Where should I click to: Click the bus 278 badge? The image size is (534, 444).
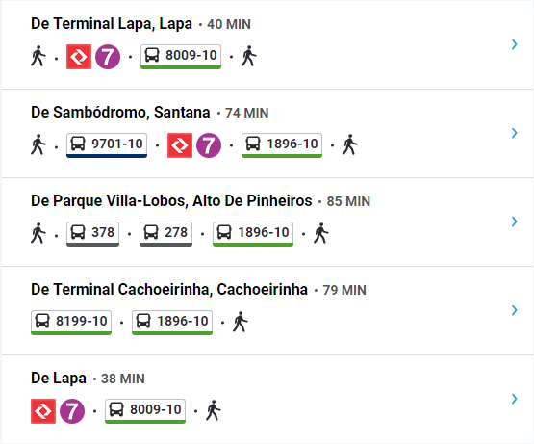point(165,234)
